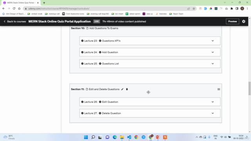Click the LIVE status badge
The width and height of the screenshot is (251, 141).
[96, 22]
